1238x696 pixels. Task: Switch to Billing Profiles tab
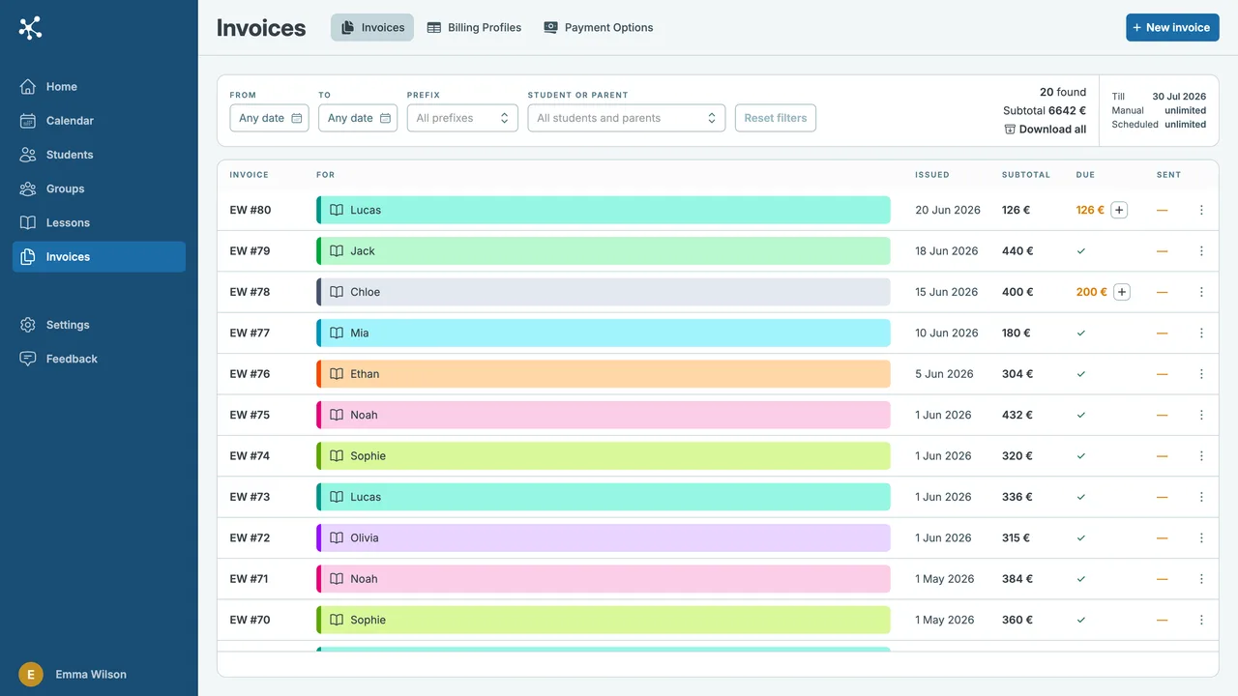point(474,27)
